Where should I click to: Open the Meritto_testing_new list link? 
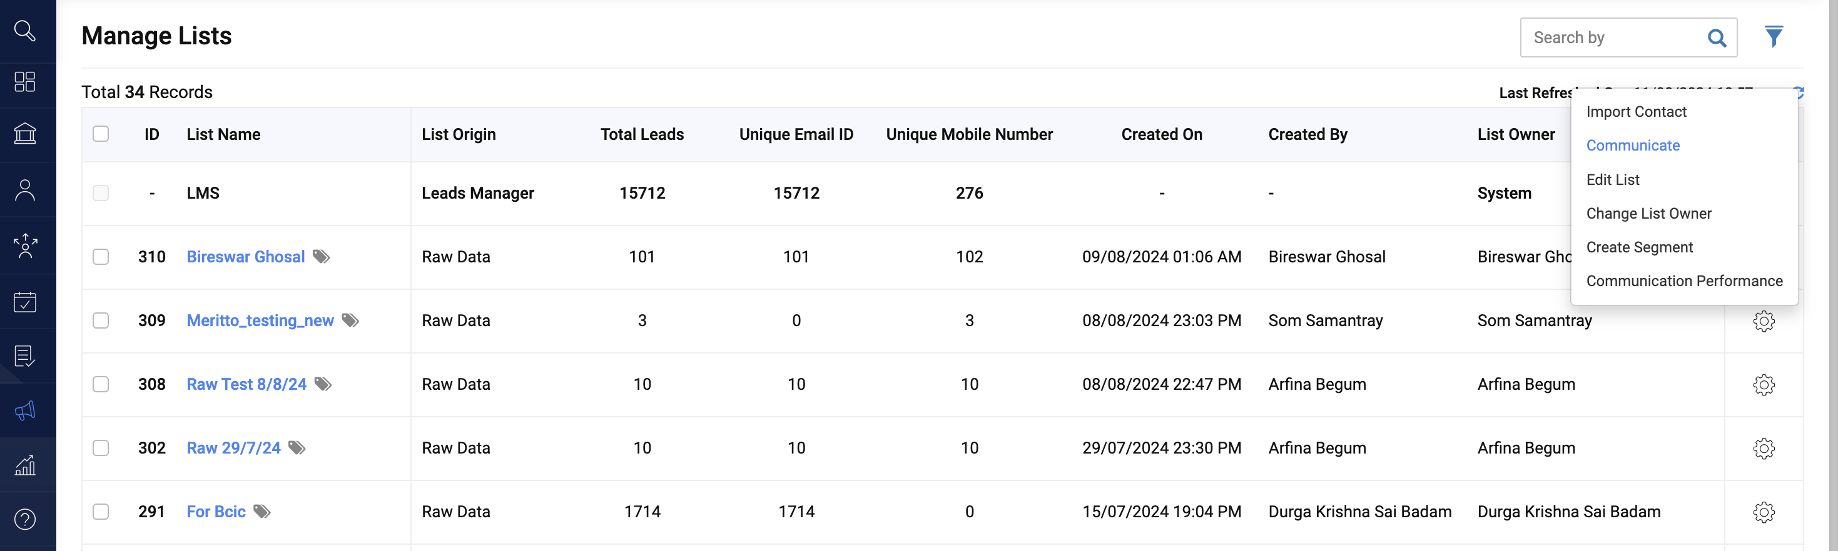(x=260, y=320)
